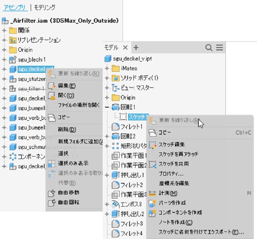Choose 自由回転 from the assembly context menu
This screenshot has height=239, width=257.
69,202
